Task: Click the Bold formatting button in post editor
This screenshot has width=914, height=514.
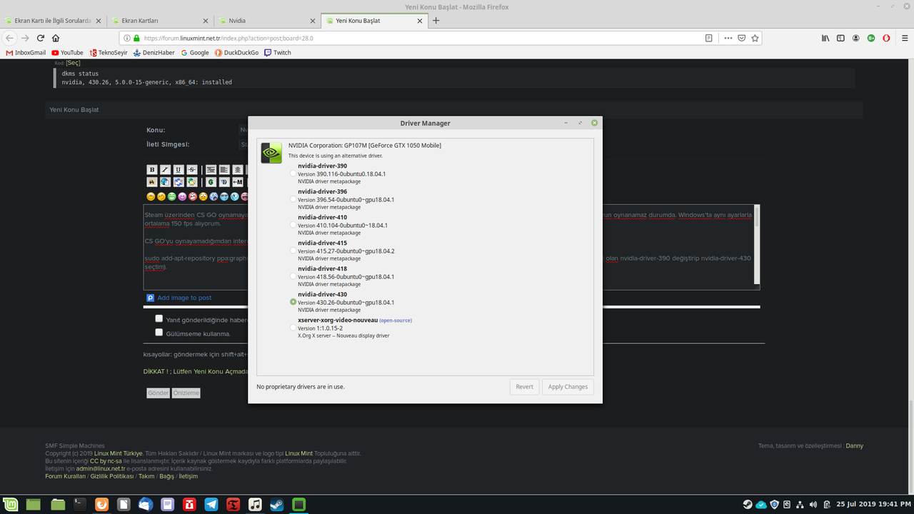Action: [152, 170]
